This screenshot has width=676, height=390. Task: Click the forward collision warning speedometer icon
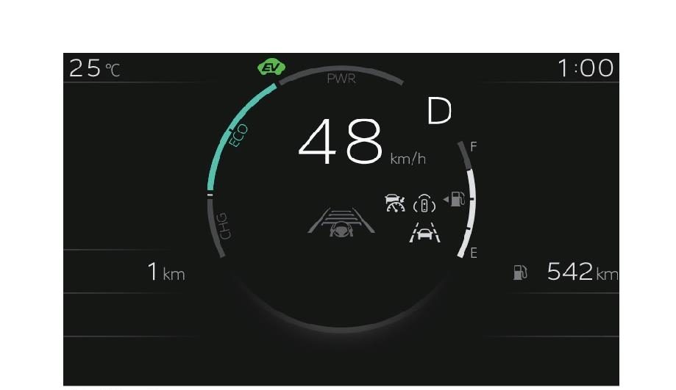click(x=395, y=203)
